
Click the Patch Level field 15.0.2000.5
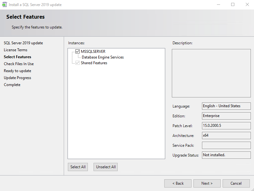[x=226, y=126]
